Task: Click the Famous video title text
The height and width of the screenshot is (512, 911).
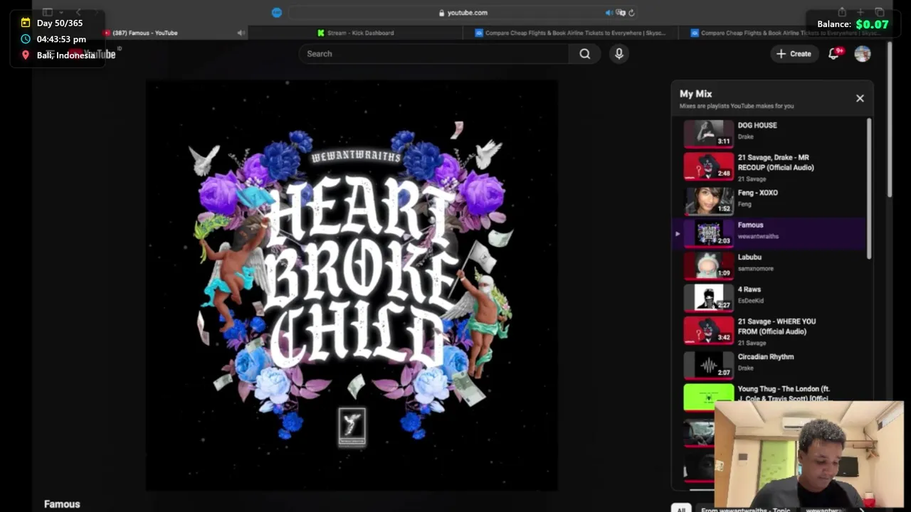Action: pos(62,503)
